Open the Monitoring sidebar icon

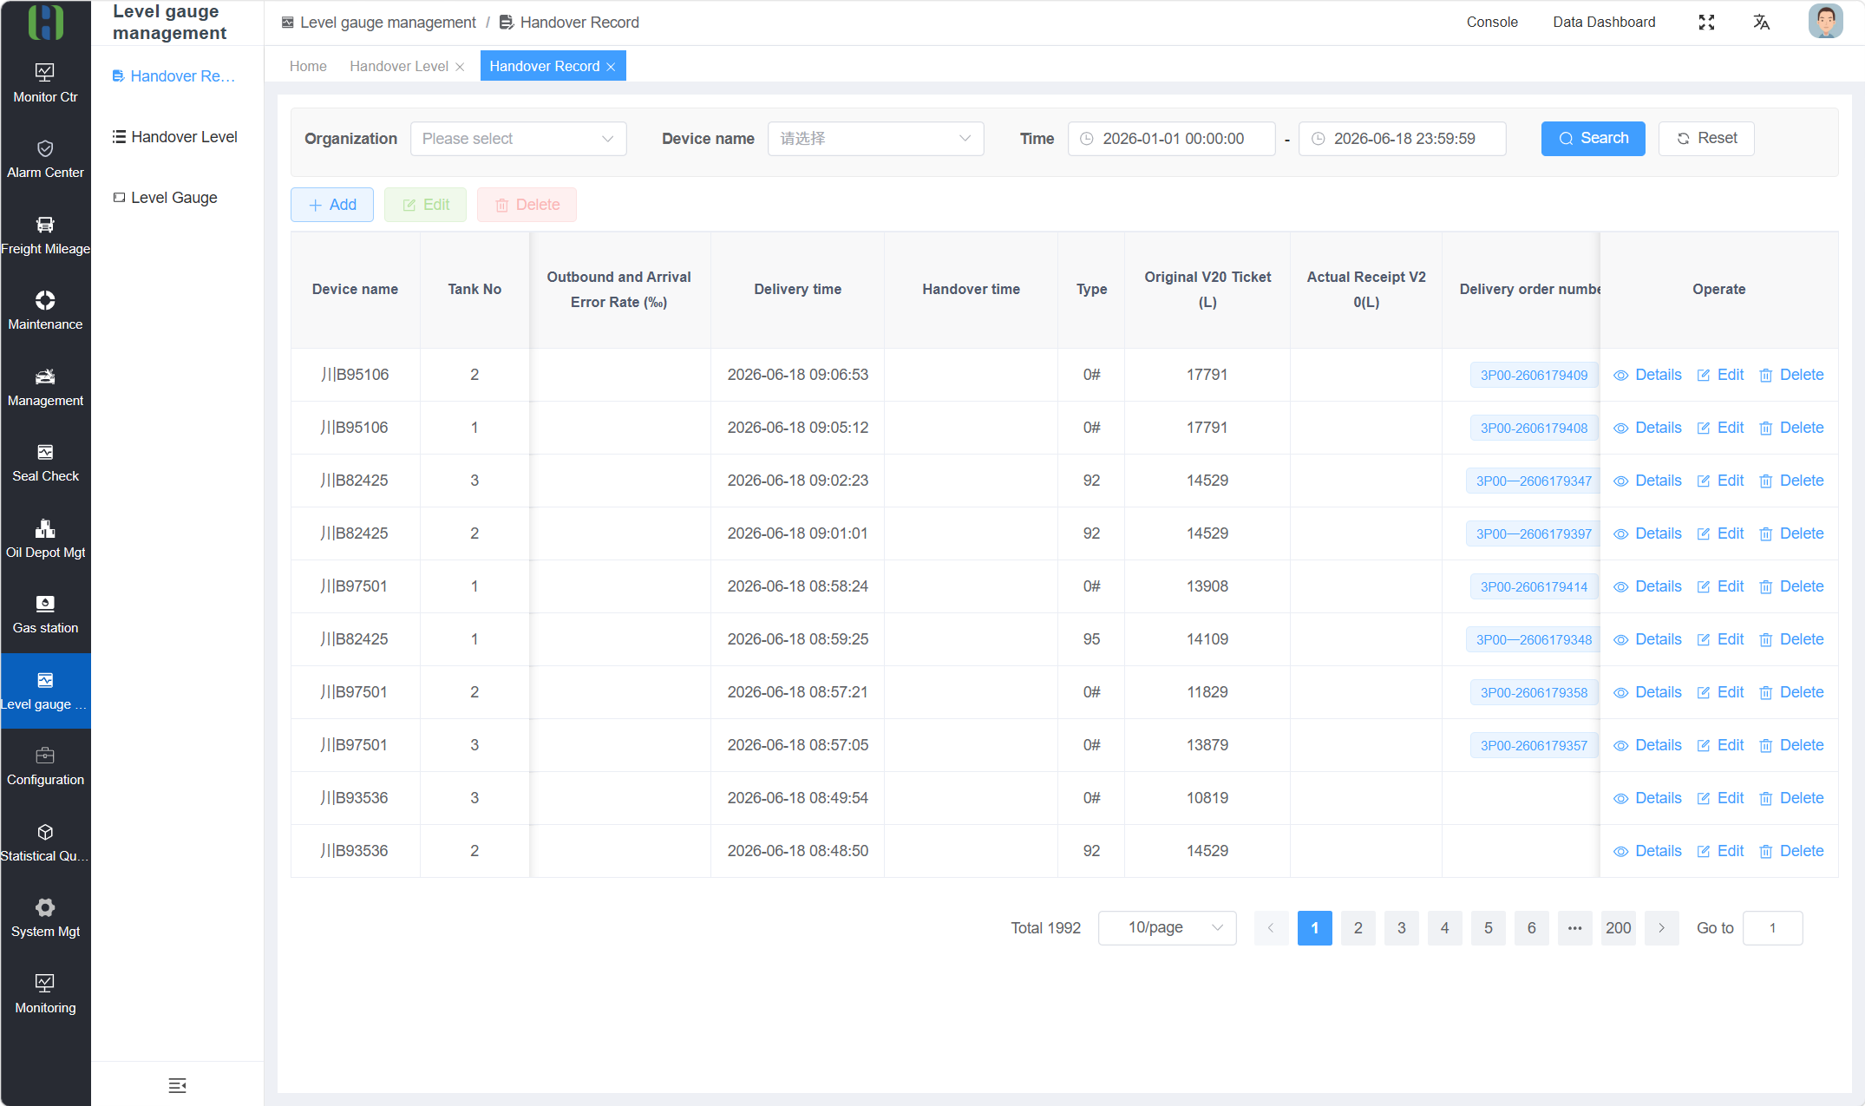coord(45,983)
